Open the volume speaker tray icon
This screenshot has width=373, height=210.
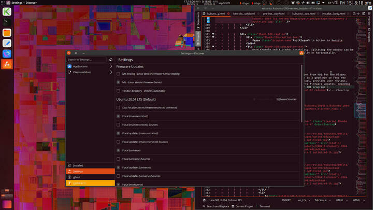[x=308, y=3]
